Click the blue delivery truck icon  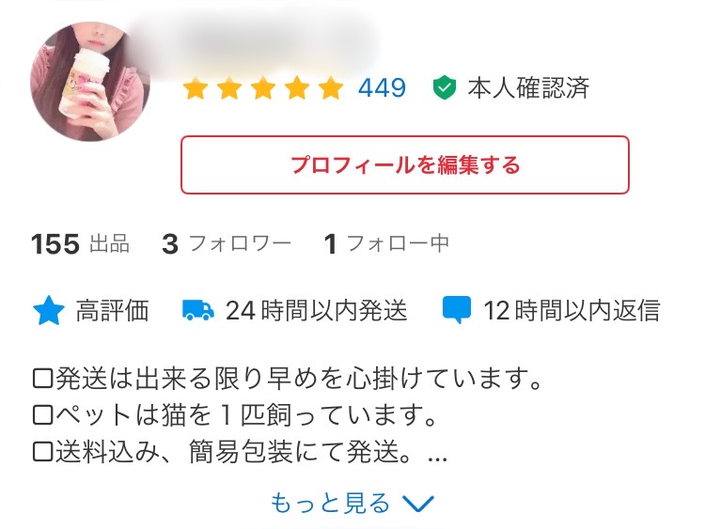point(197,311)
